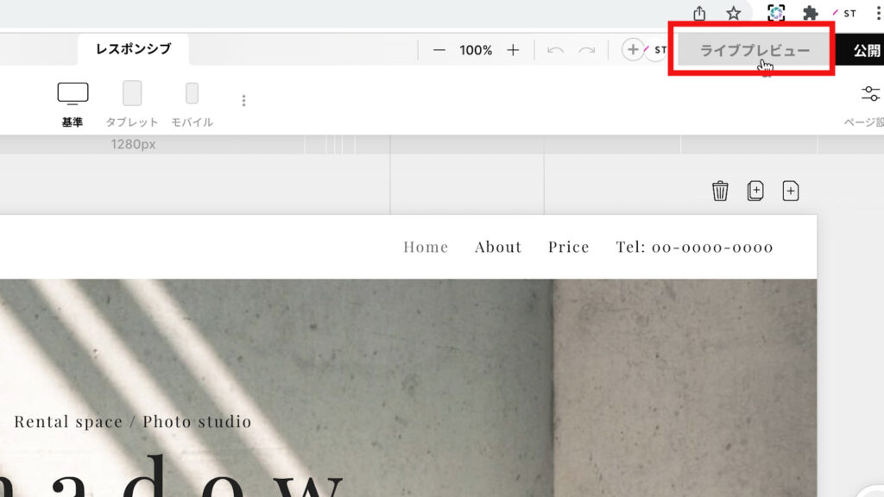Image resolution: width=884 pixels, height=497 pixels.
Task: Add a collaborator with the plus circle
Action: (x=633, y=49)
